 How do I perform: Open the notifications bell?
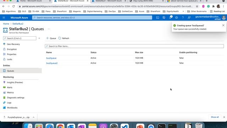[170, 17]
